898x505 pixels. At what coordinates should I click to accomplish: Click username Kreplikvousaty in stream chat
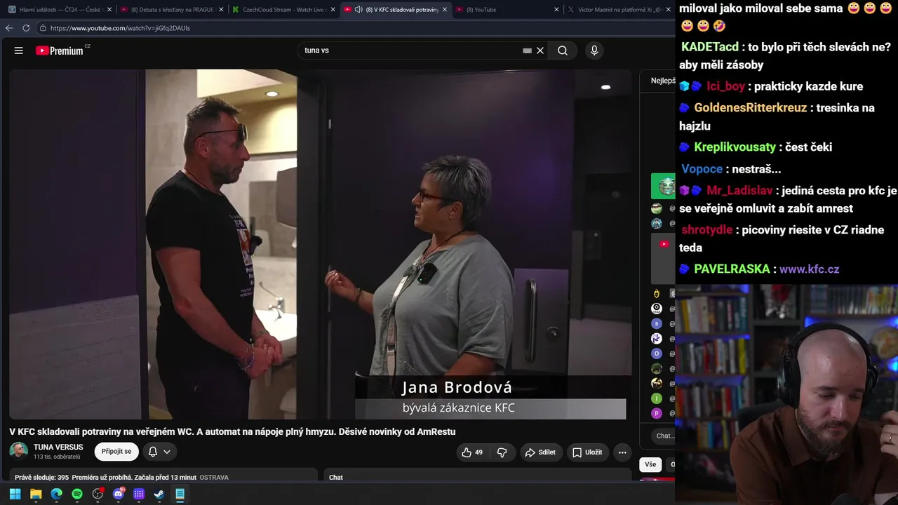[735, 147]
